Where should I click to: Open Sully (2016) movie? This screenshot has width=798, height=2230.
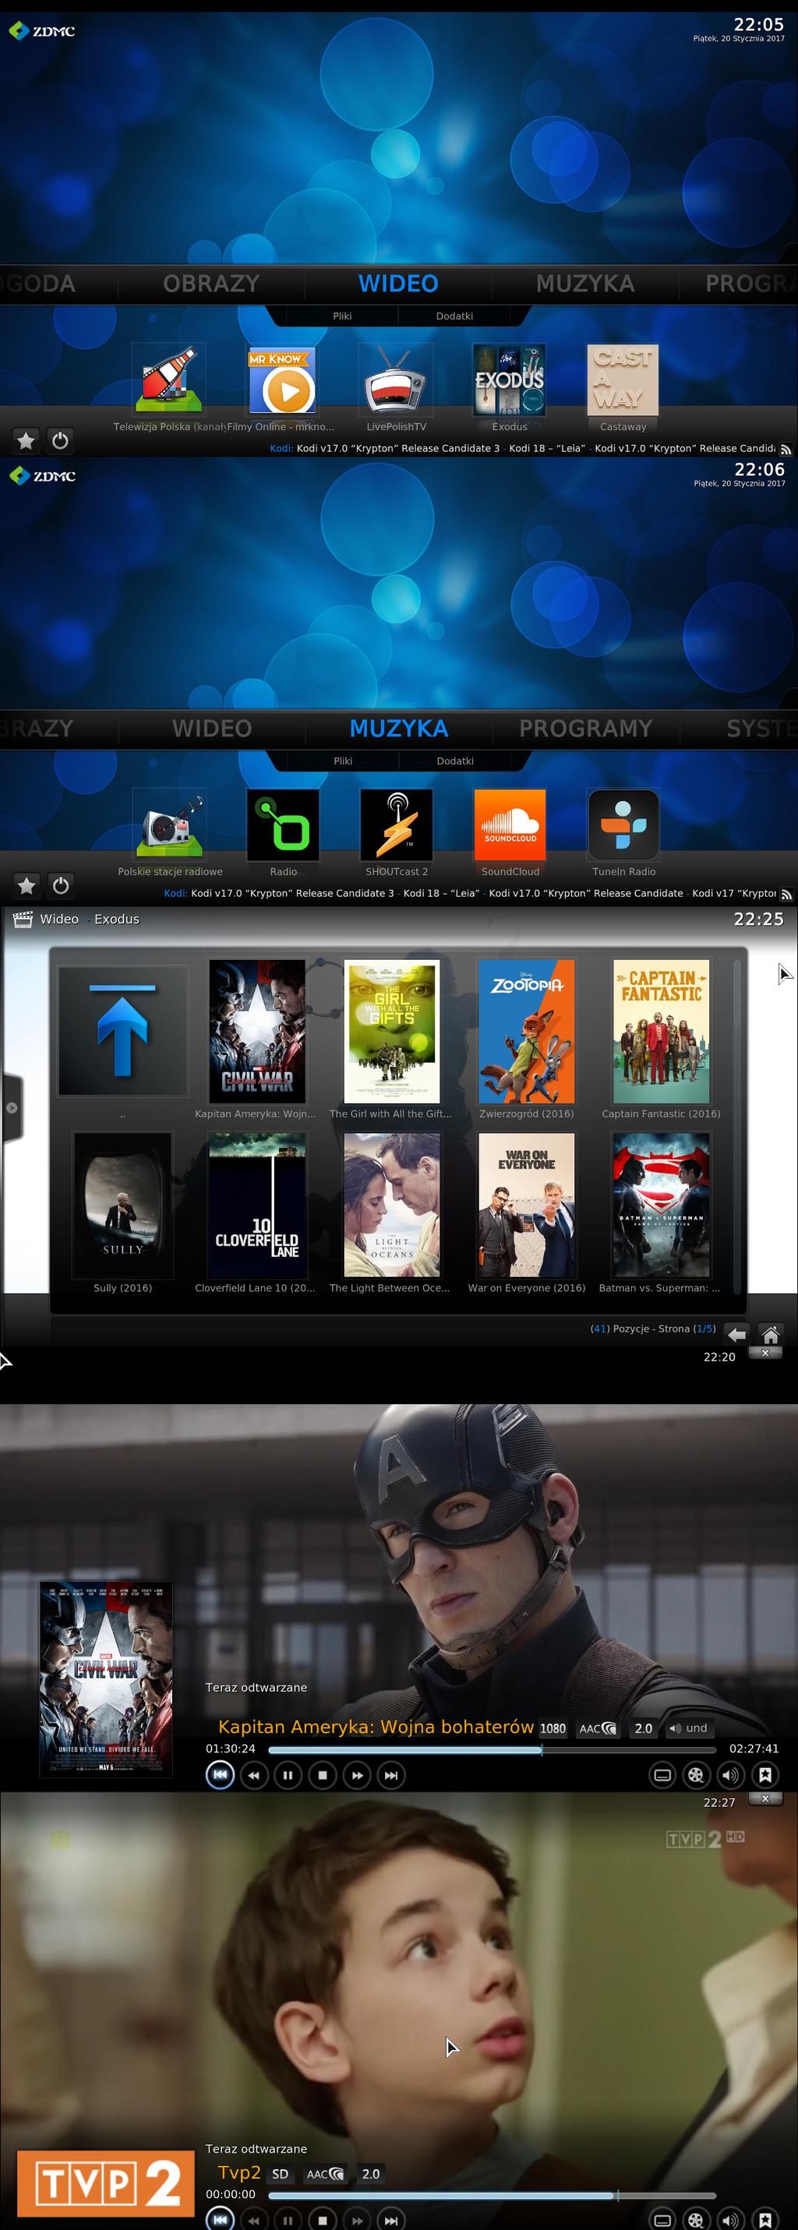click(x=123, y=1205)
